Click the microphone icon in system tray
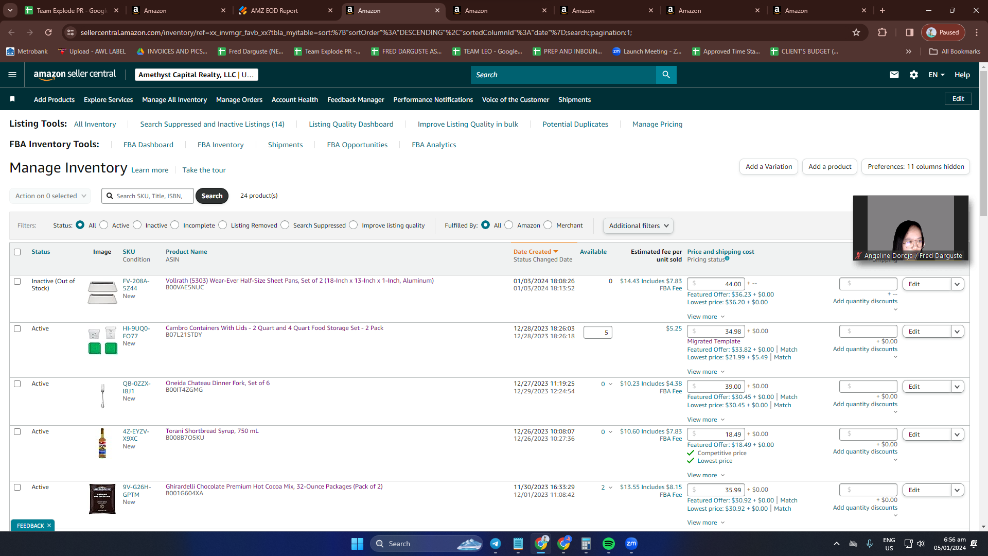988x556 pixels. tap(870, 544)
